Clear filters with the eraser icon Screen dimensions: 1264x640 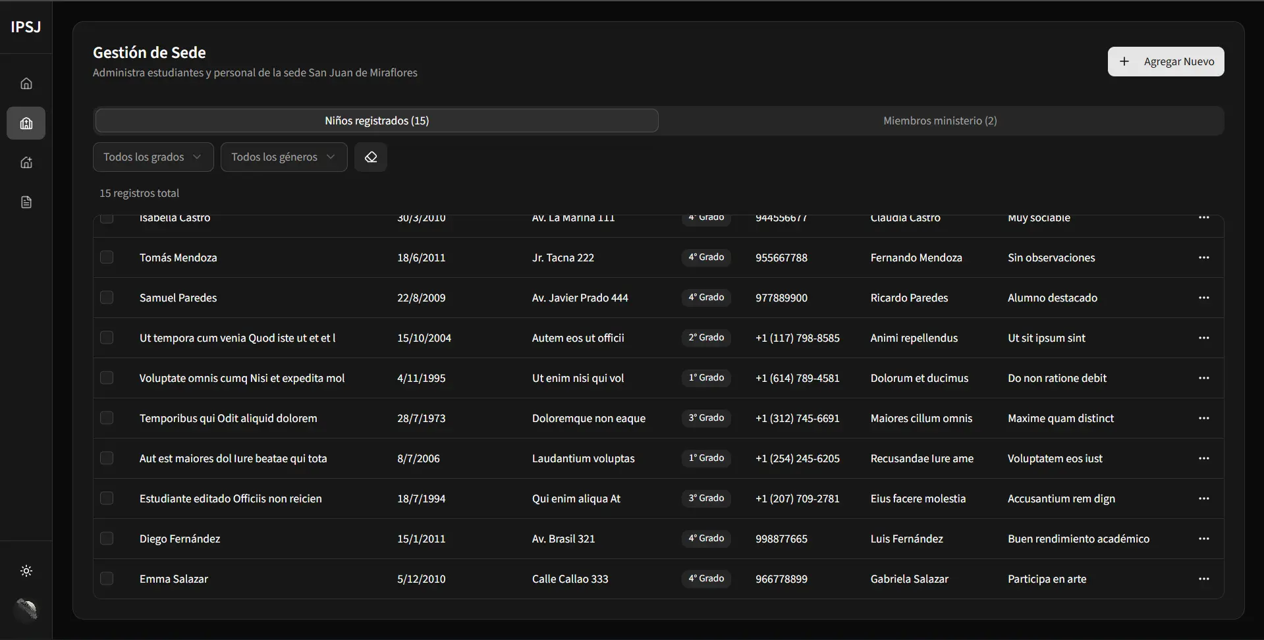[371, 157]
